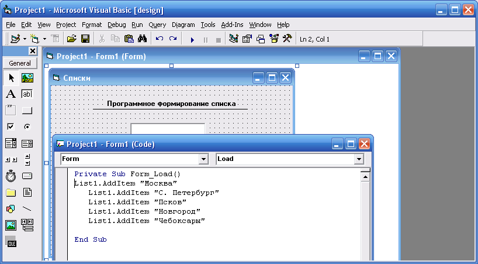Select the Timer control tool
Image resolution: width=478 pixels, height=264 pixels.
pyautogui.click(x=11, y=176)
